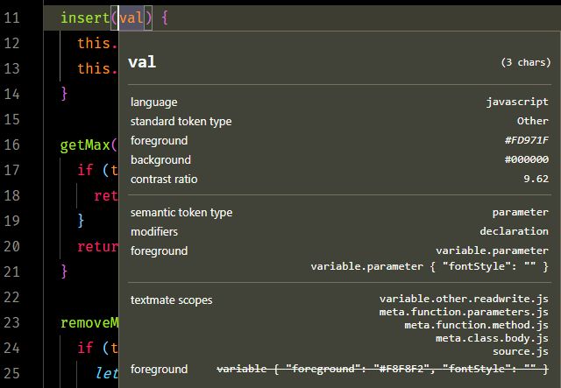Click the 'textmate scopes' label
561x388 pixels.
click(x=172, y=300)
